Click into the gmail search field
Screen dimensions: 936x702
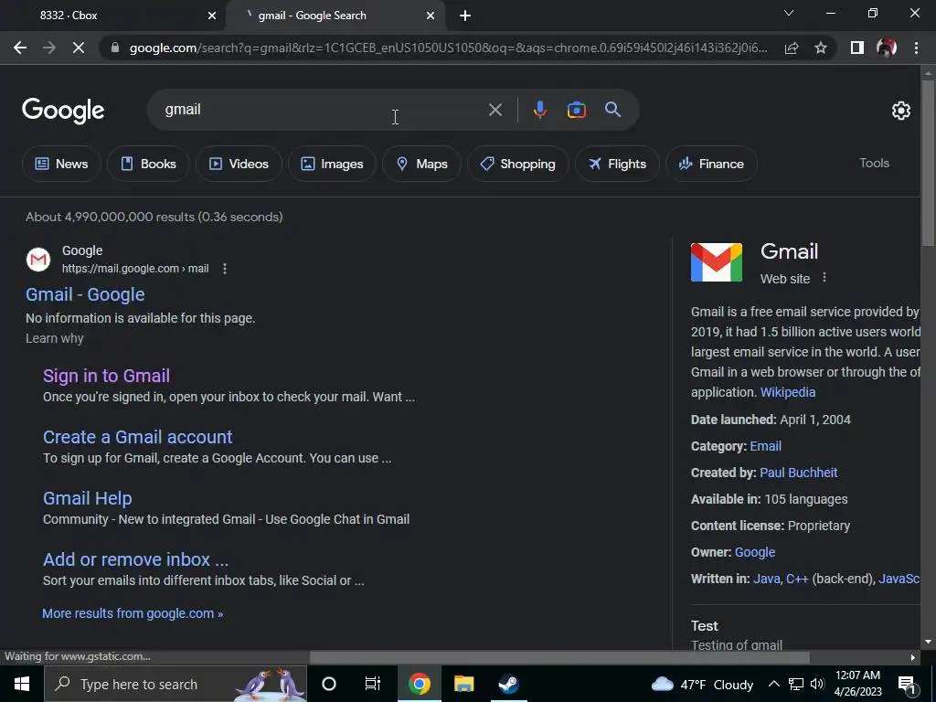click(x=323, y=110)
